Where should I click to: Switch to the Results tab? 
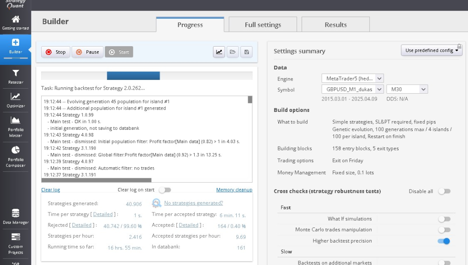pyautogui.click(x=335, y=25)
